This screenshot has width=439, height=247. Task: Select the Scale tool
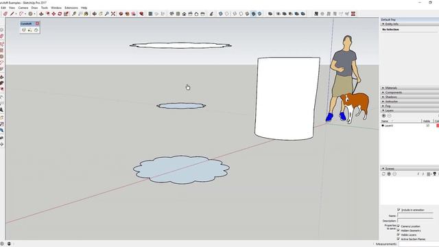(x=66, y=14)
